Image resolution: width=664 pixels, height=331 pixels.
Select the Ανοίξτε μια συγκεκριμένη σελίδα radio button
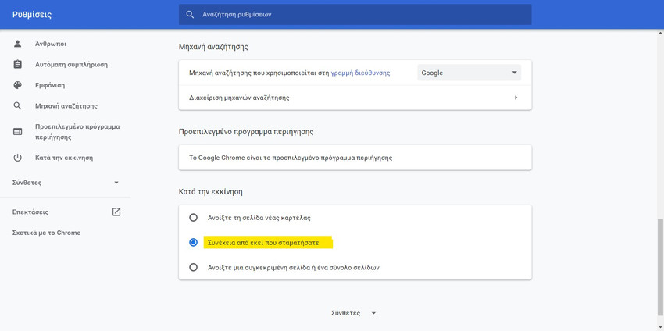[x=193, y=268]
